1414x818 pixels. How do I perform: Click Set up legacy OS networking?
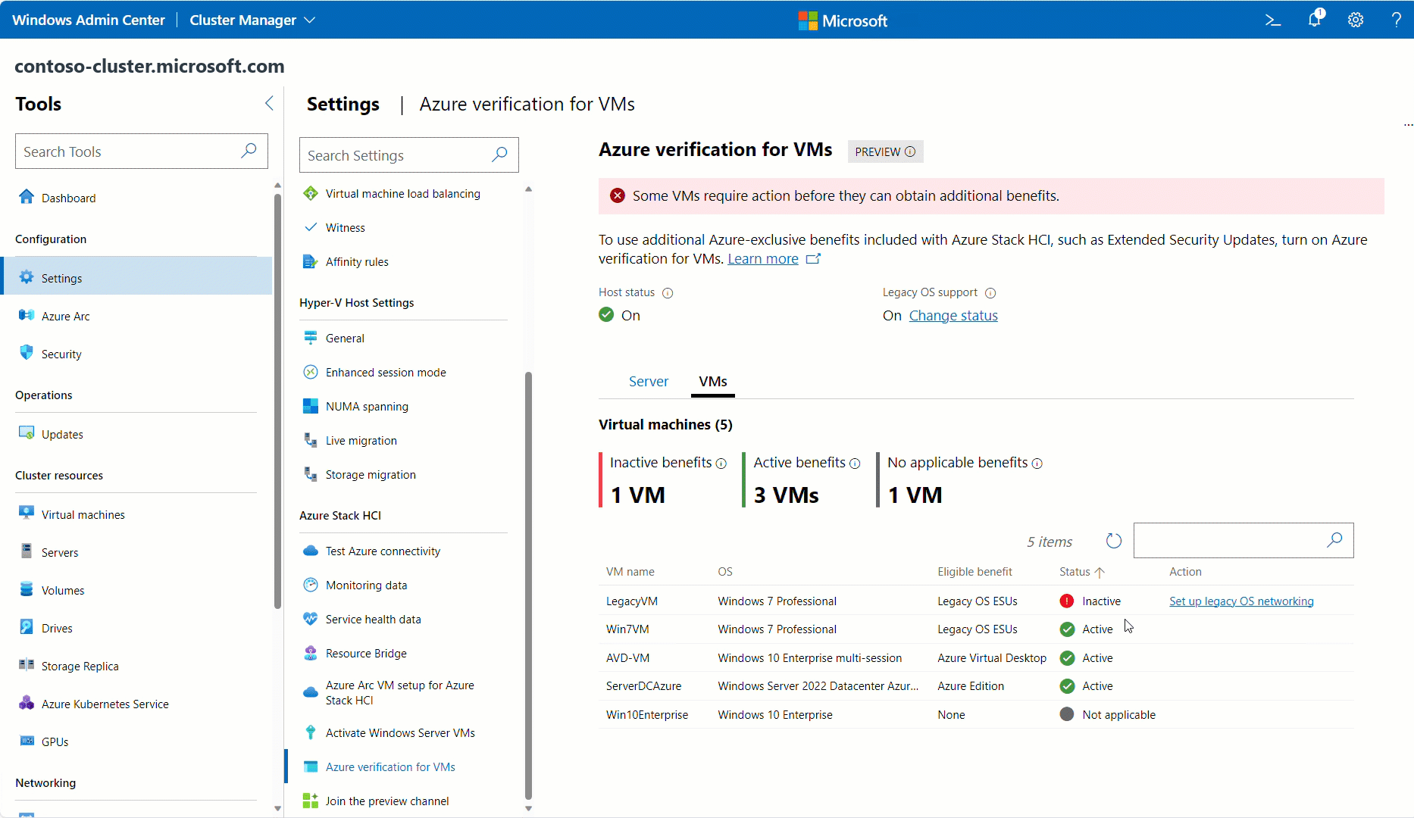1241,601
